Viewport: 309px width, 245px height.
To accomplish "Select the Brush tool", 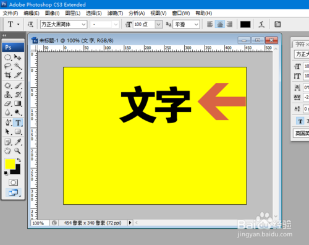I will 18,85.
